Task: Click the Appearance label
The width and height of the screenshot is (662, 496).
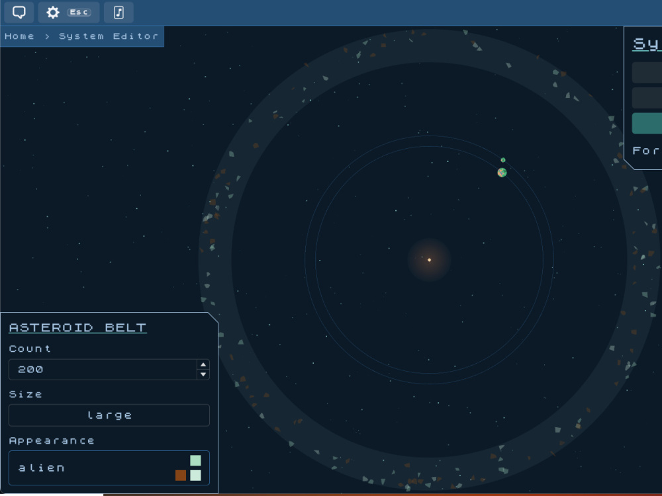Action: pyautogui.click(x=52, y=440)
